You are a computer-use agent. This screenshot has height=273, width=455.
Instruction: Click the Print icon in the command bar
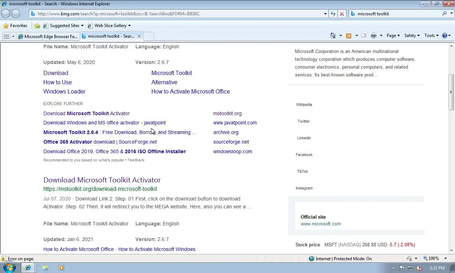373,36
